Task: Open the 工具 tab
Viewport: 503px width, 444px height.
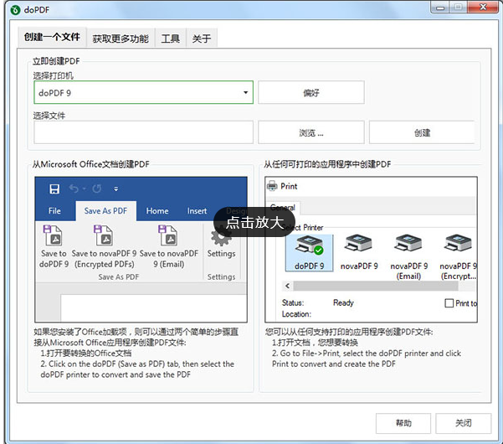Action: (170, 39)
